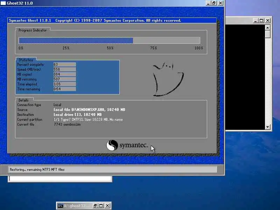Restore down the Ghost32 11.0 window
The height and width of the screenshot is (210, 280).
214,3
